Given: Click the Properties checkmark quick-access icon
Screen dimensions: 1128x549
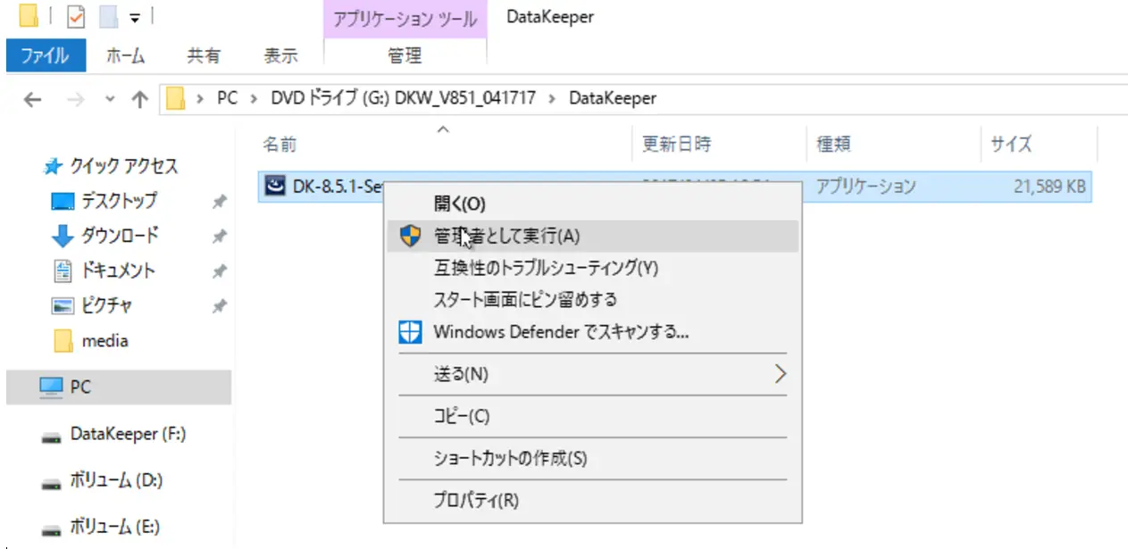Looking at the screenshot, I should (76, 16).
